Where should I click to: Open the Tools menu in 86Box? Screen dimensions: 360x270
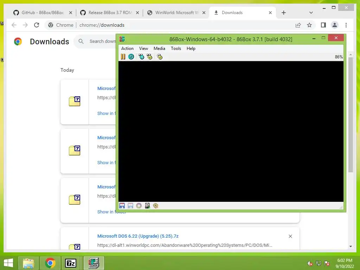[176, 49]
